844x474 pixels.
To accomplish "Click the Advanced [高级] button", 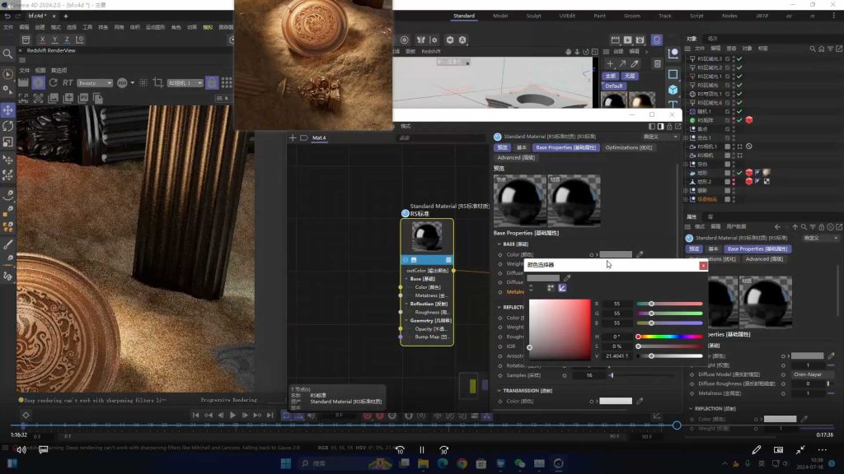I will coord(515,157).
